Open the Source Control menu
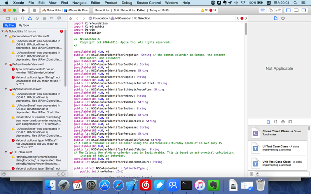Screen dimensions: 311x194 pos(149,3)
